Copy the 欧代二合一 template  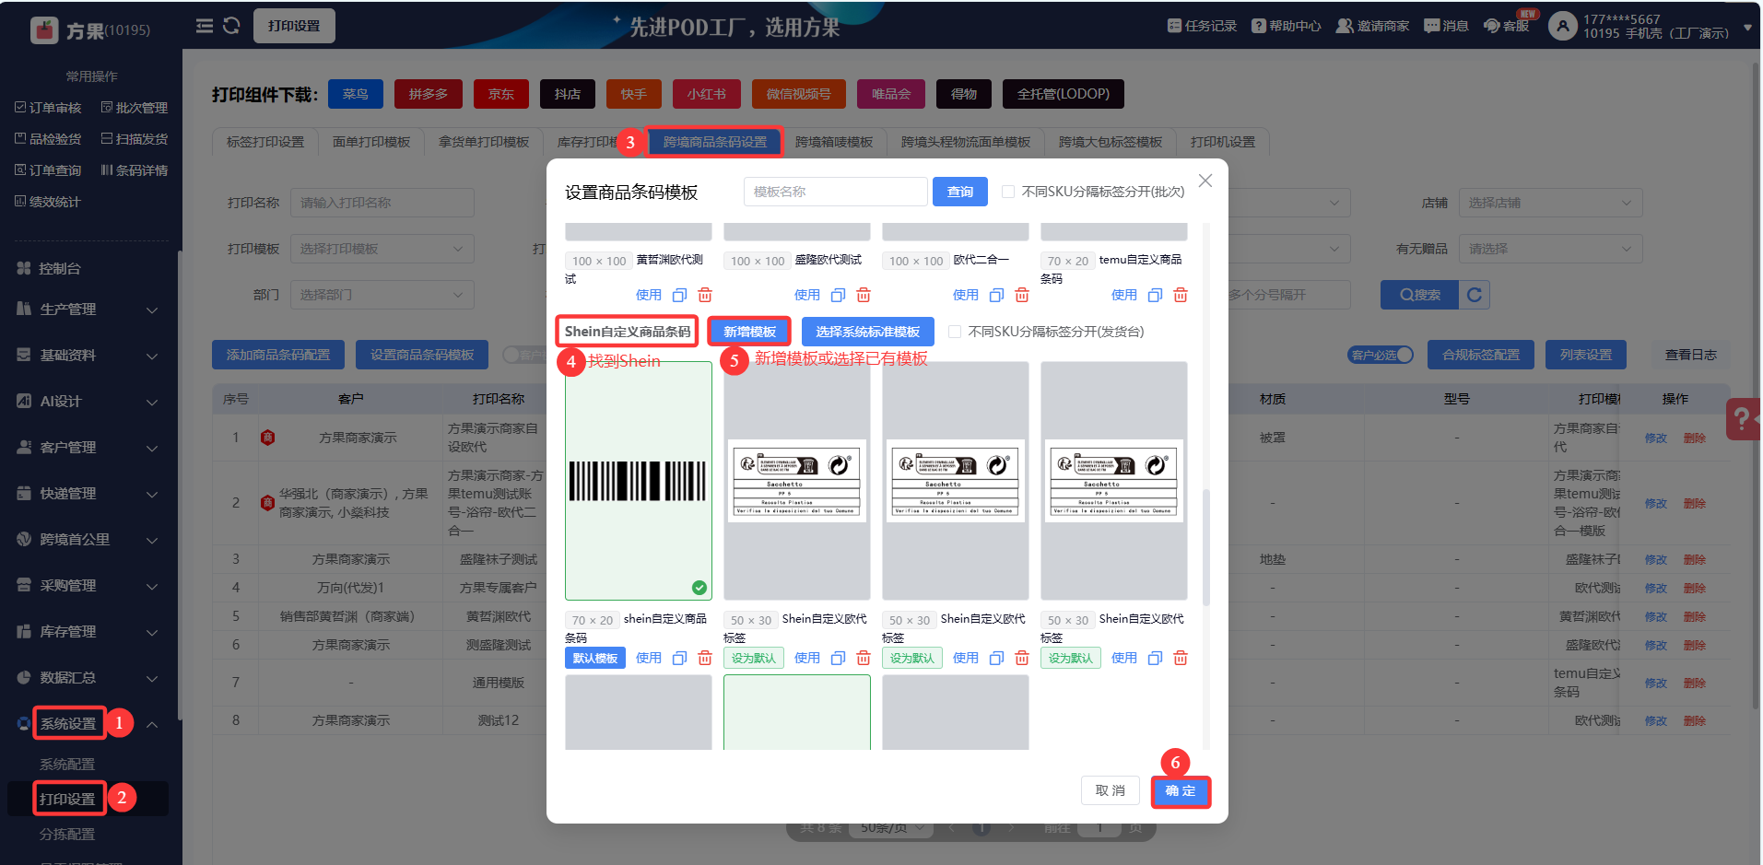coord(996,295)
